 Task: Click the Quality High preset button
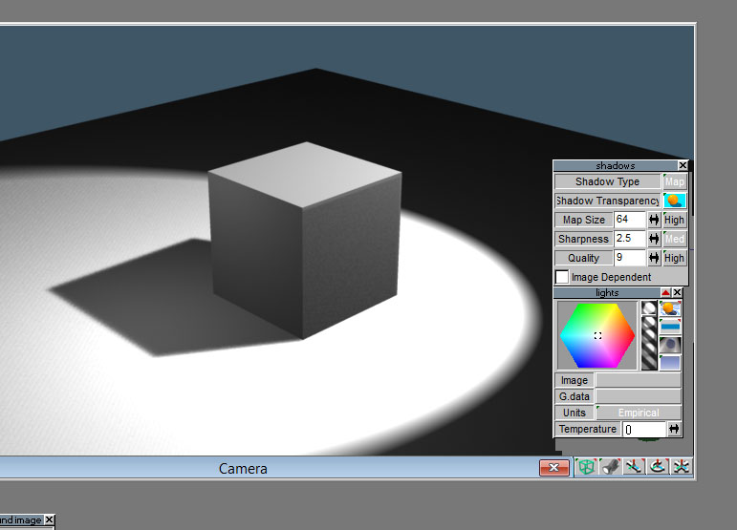[x=675, y=258]
